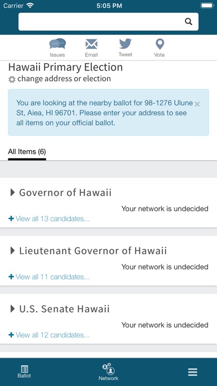Viewport: 217px width, 386px height.
Task: Click the gear icon beside change address
Action: tap(12, 79)
